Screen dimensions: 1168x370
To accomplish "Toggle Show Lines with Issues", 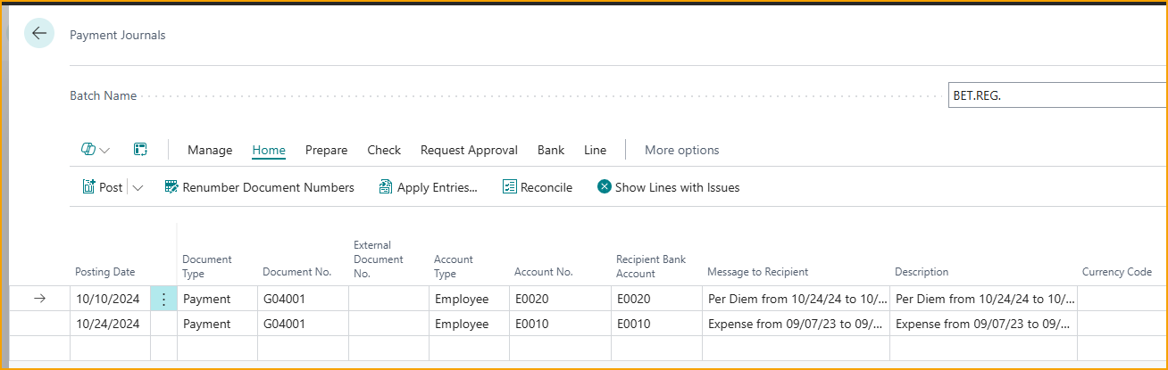I will click(668, 187).
